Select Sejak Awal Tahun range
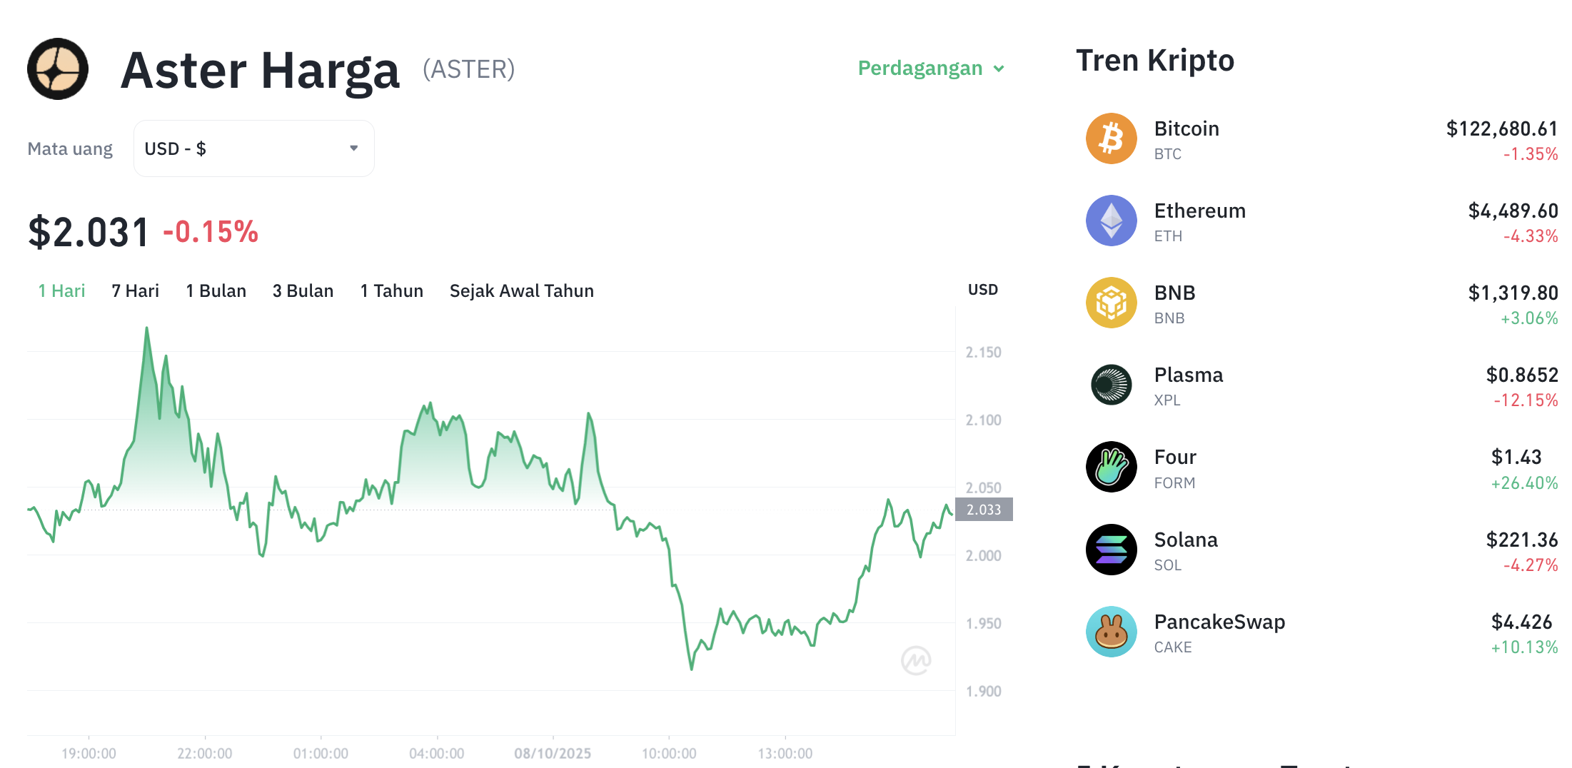This screenshot has height=768, width=1572. click(x=521, y=291)
